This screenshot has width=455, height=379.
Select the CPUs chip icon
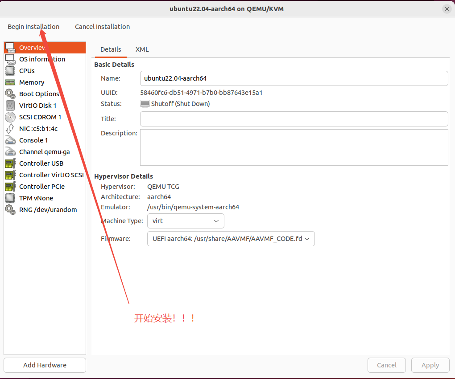pos(10,71)
